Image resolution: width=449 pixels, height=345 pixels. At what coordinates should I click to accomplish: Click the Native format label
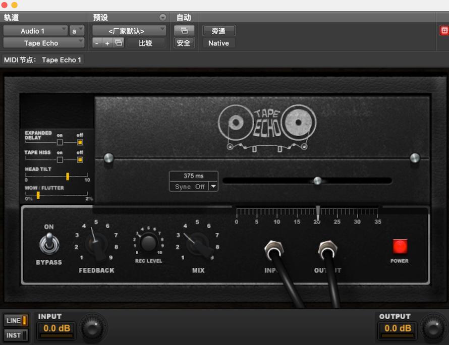[219, 43]
